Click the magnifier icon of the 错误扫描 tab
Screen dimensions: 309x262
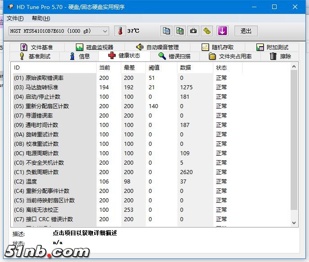pos(162,56)
